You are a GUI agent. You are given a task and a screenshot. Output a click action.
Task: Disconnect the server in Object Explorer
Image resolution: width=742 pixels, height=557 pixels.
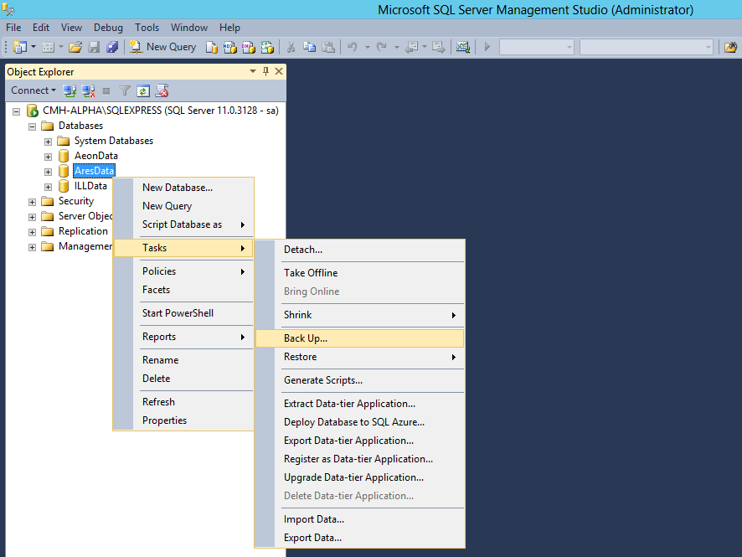[x=88, y=90]
